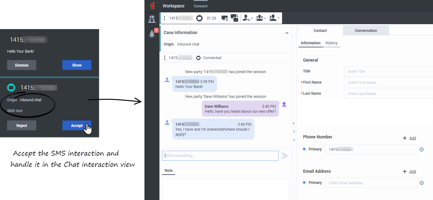Click the chat transfer-to-queue icon with arrows
433x200 pixels.
tap(235, 18)
